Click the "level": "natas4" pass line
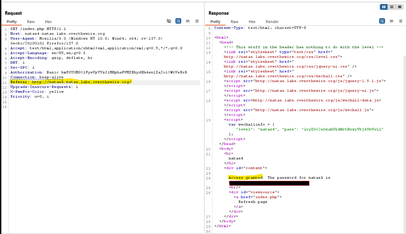 pyautogui.click(x=310, y=129)
